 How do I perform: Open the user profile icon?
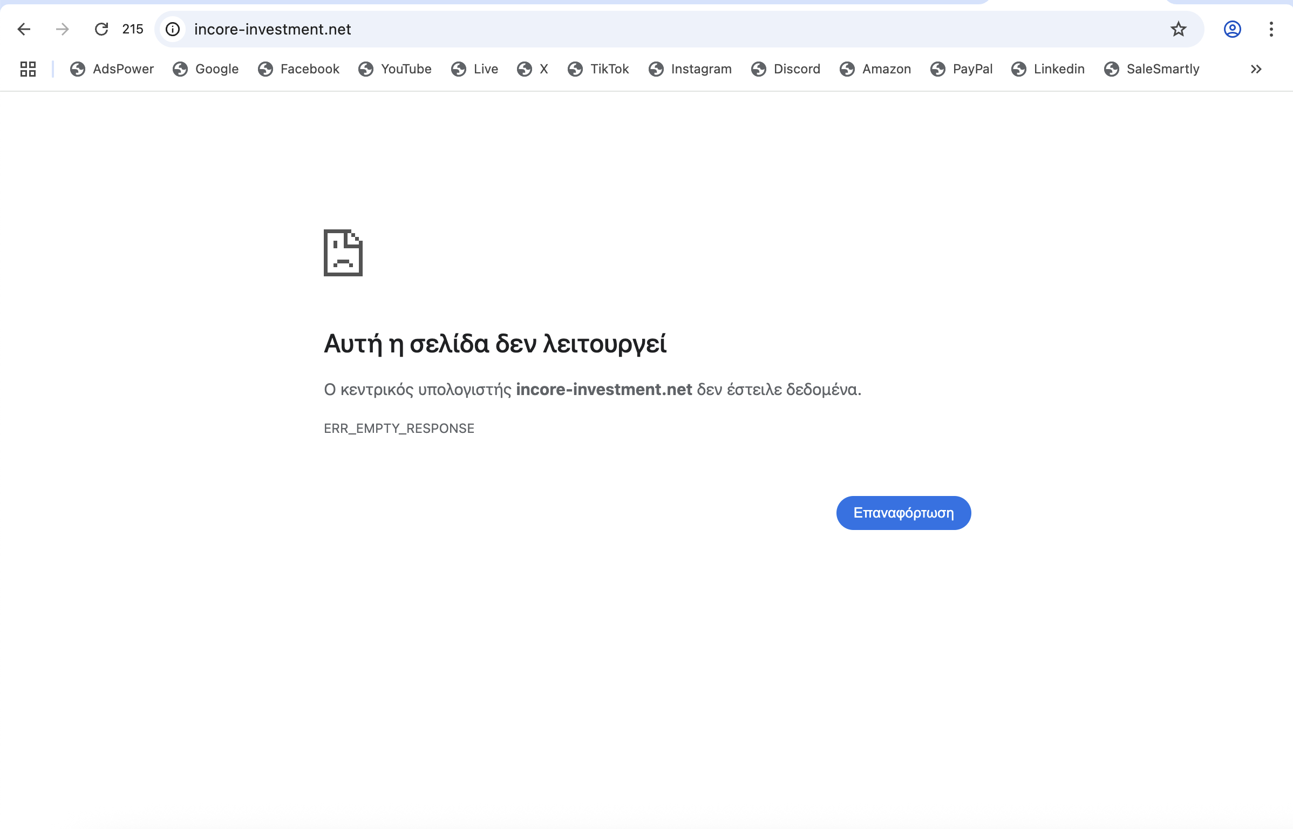tap(1233, 29)
